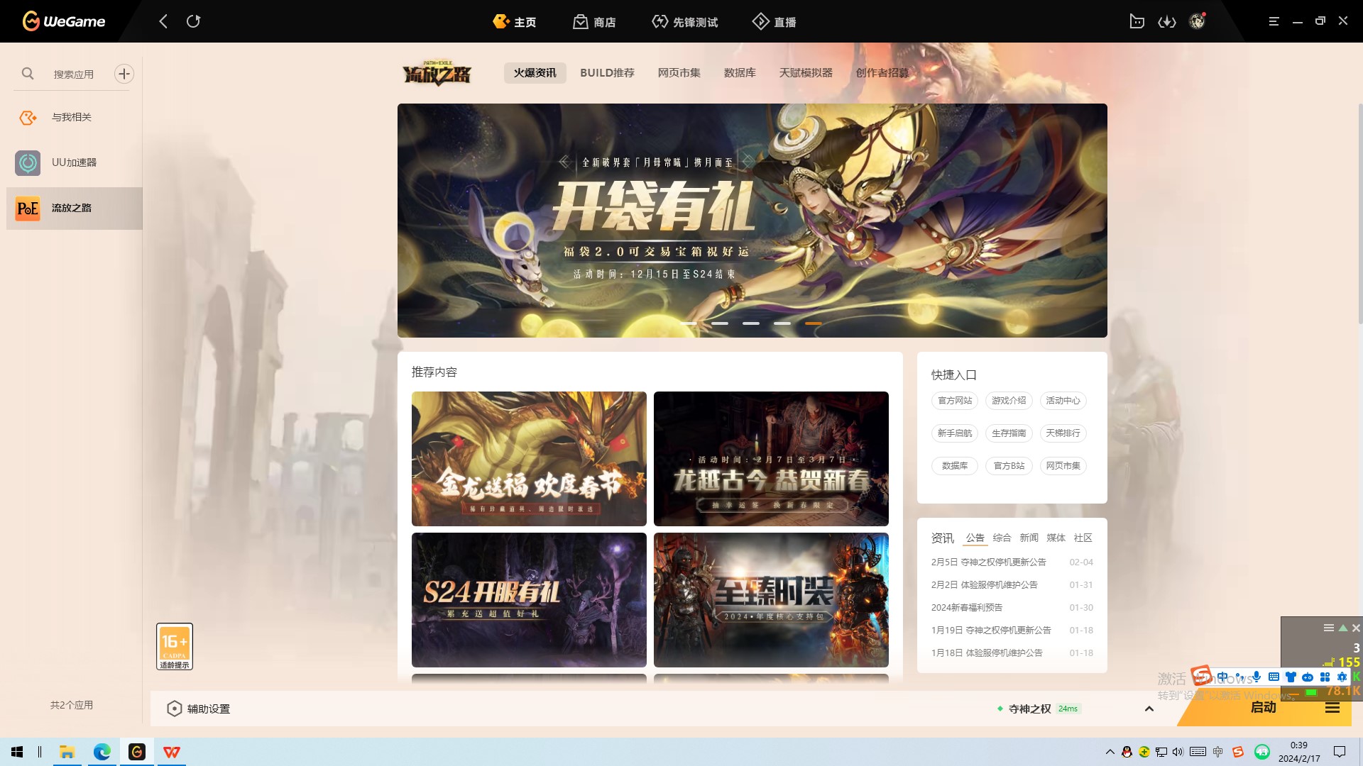This screenshot has width=1363, height=766.
Task: Open the Windows Start menu
Action: point(17,752)
